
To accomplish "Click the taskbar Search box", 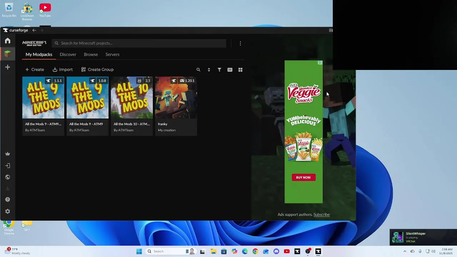I will point(171,251).
